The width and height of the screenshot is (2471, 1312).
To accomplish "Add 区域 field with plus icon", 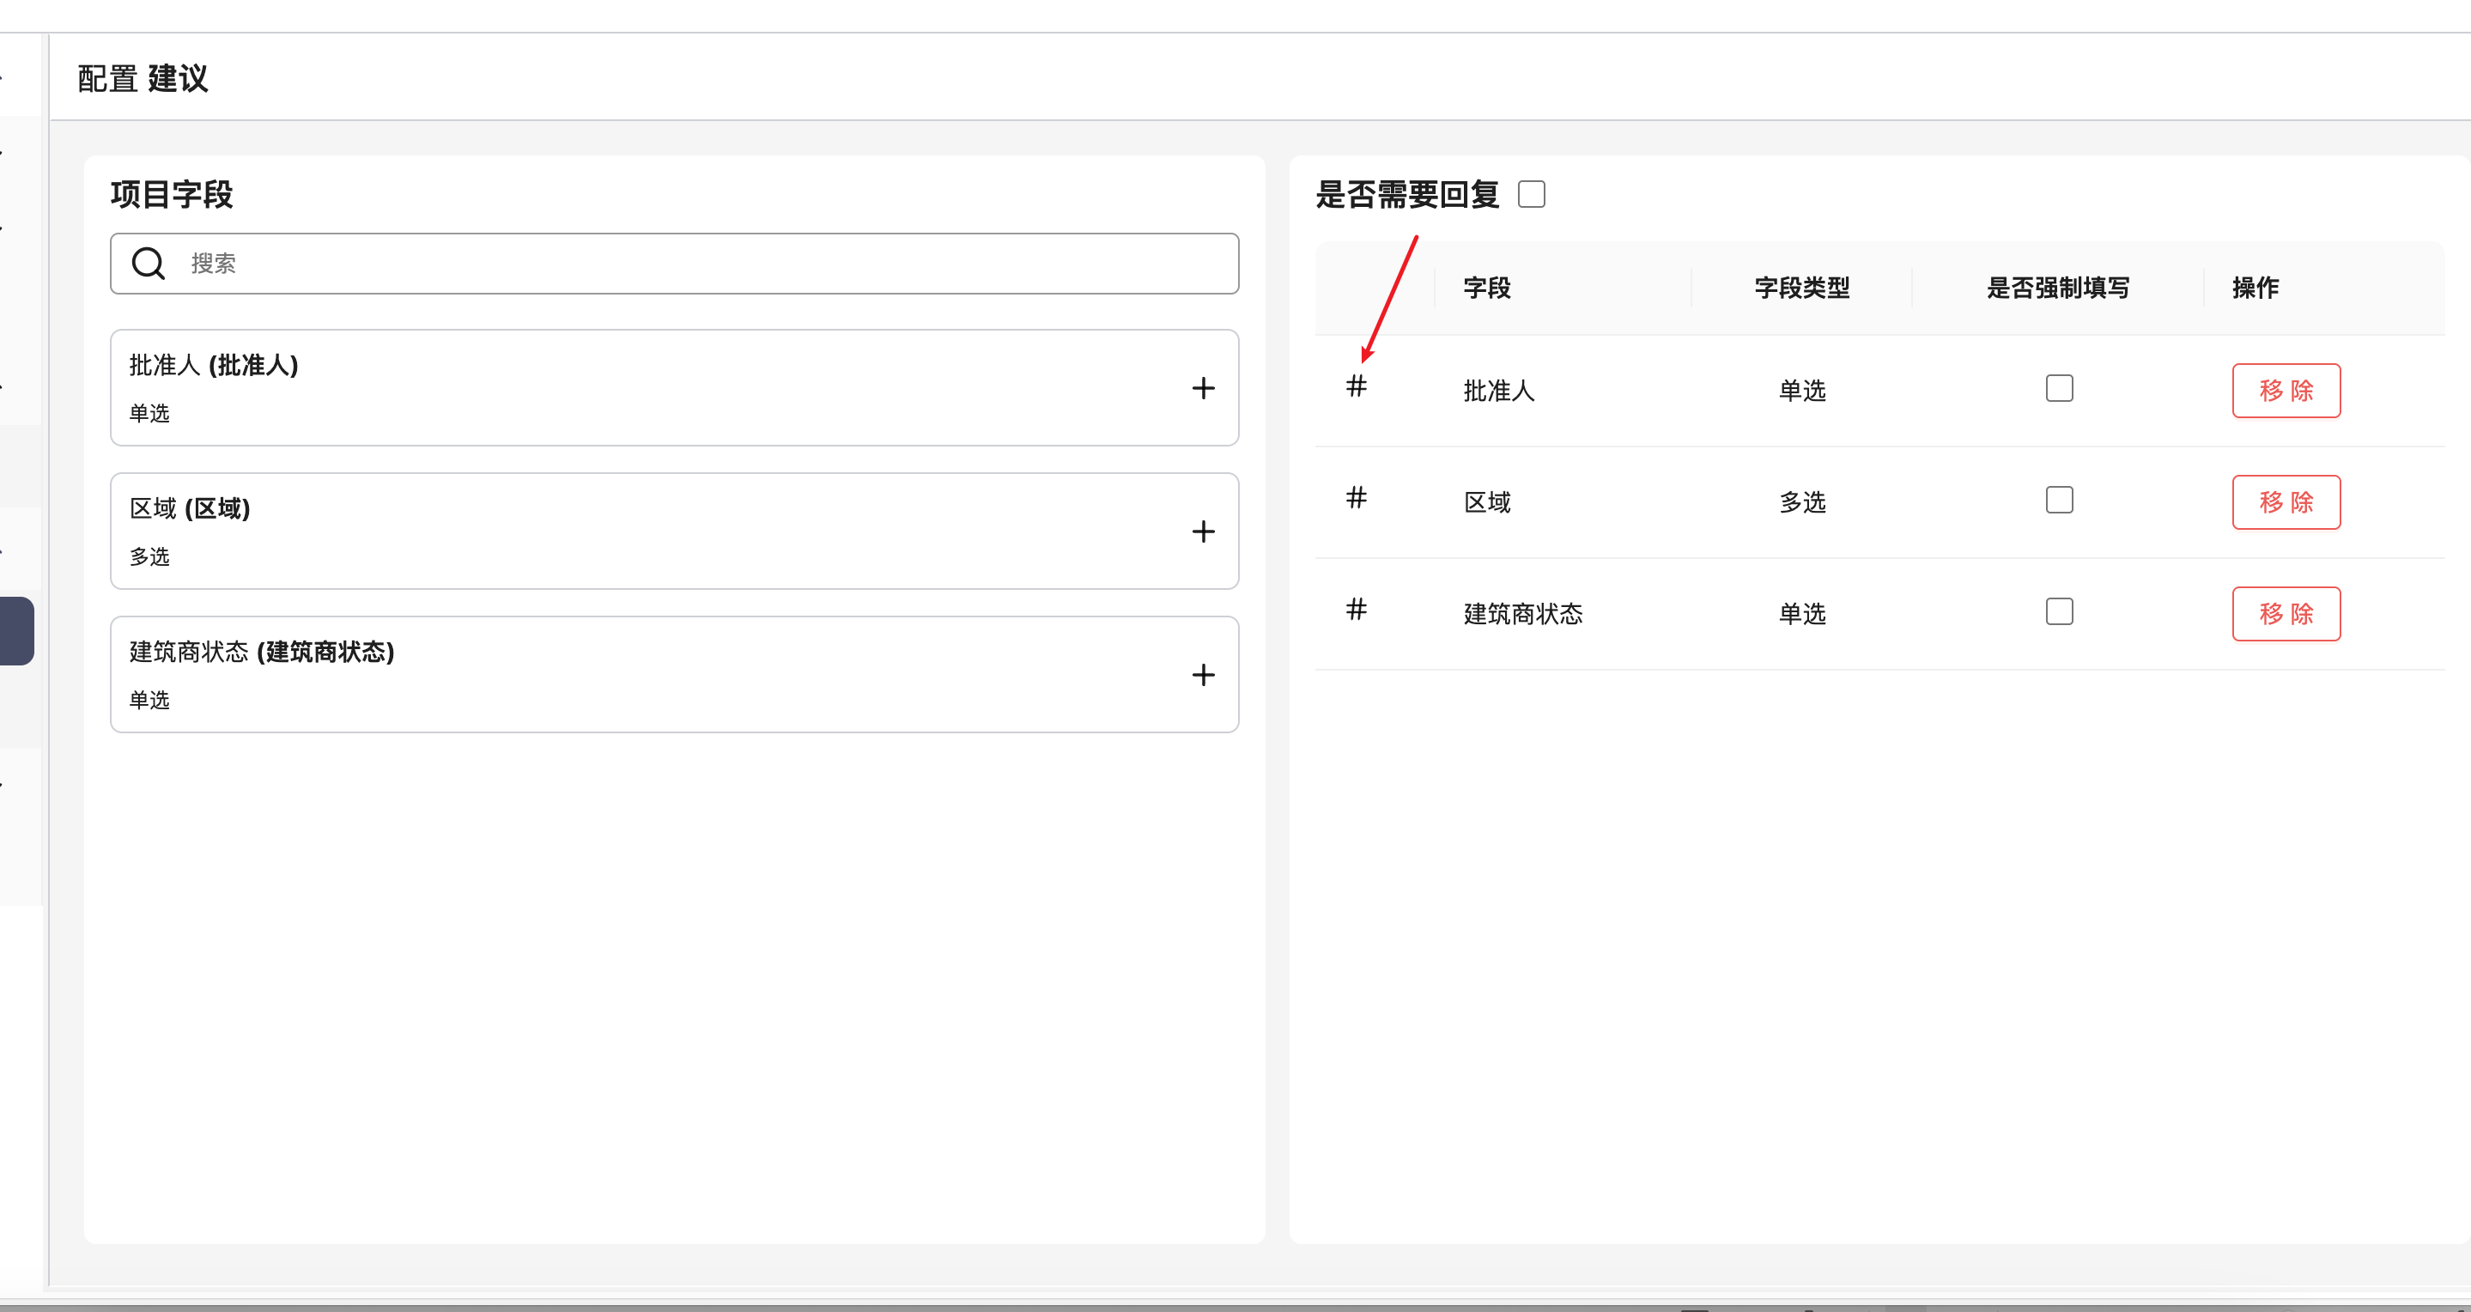I will point(1203,531).
